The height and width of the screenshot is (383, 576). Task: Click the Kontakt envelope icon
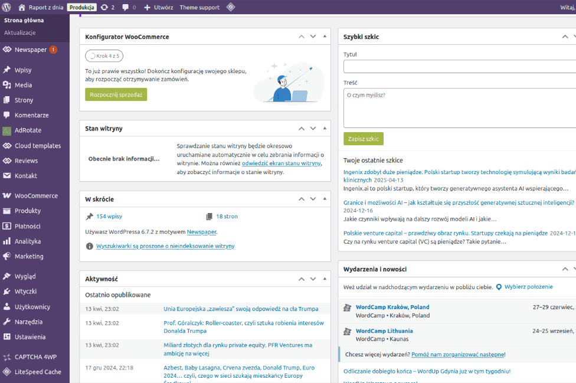coord(7,175)
